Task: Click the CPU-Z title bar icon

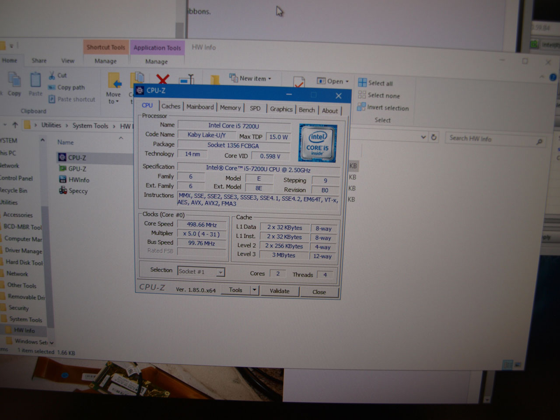Action: pos(140,91)
